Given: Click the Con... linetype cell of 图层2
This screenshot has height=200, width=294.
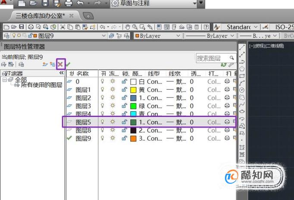Looking at the screenshot, I should pyautogui.click(x=154, y=98).
